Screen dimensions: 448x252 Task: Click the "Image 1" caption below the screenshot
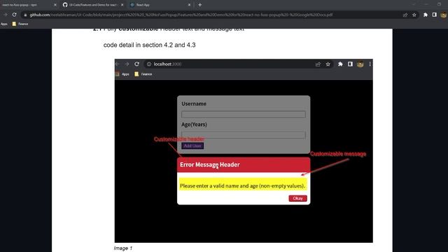pos(123,248)
